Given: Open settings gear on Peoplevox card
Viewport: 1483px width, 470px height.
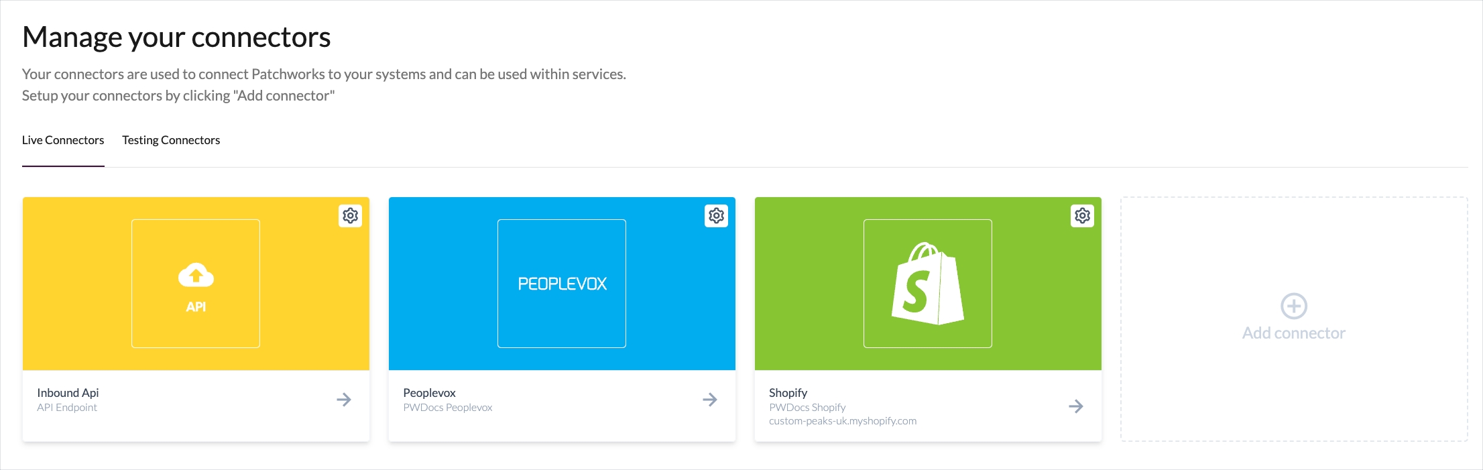Looking at the screenshot, I should tap(716, 216).
